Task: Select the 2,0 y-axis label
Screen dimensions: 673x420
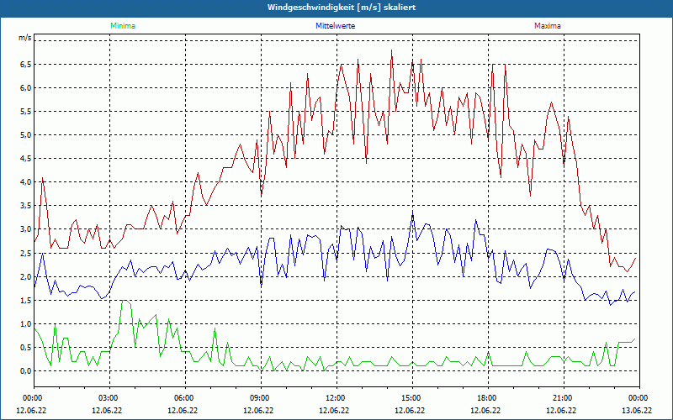Action: (x=25, y=277)
